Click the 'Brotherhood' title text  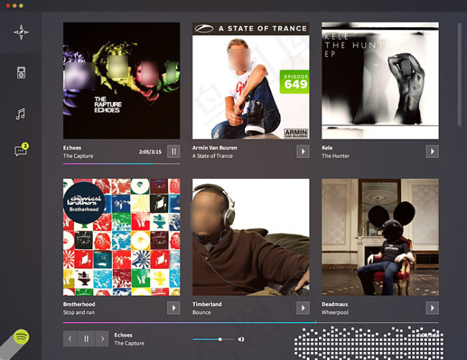point(79,304)
